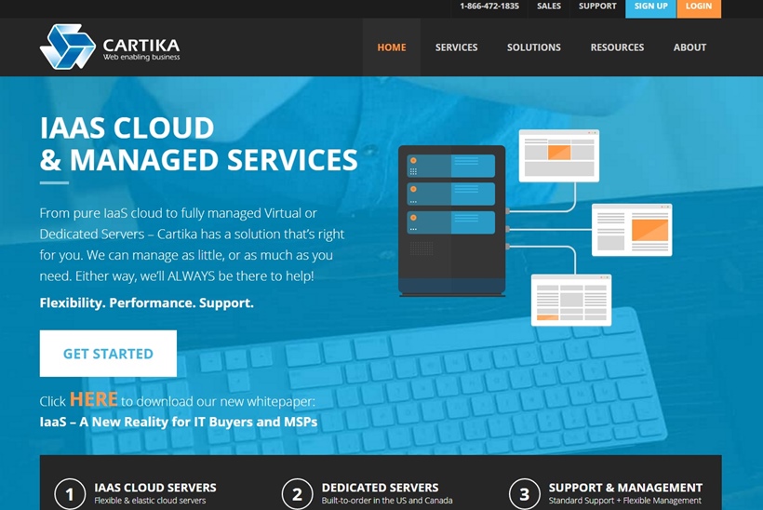Open the Home menu item
Image resolution: width=763 pixels, height=510 pixels.
coord(392,47)
